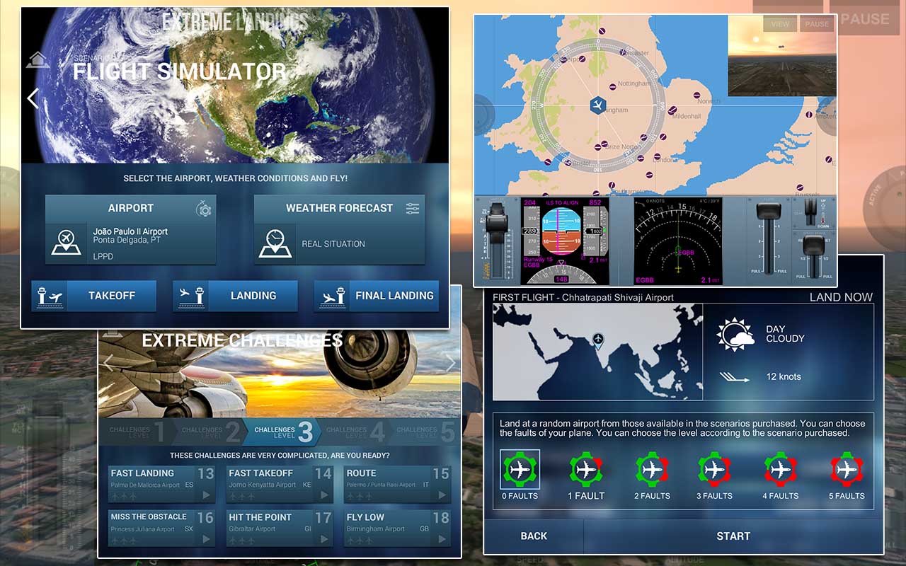Open the Fast Takeoff challenge 14

(280, 484)
